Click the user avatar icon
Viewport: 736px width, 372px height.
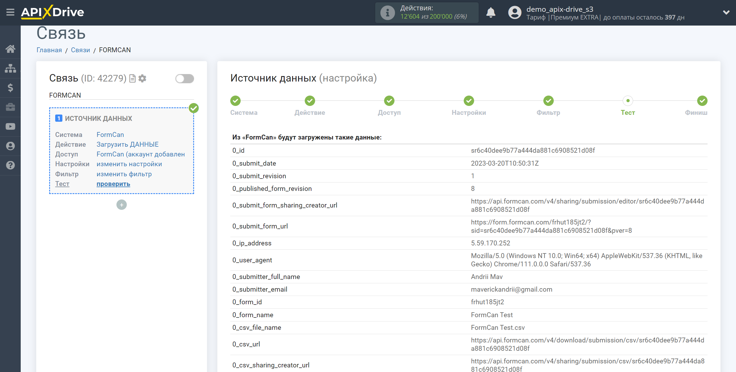tap(515, 13)
